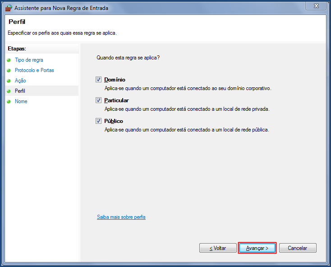331x267 pixels.
Task: Go to Tipo de regra step
Action: pos(29,60)
